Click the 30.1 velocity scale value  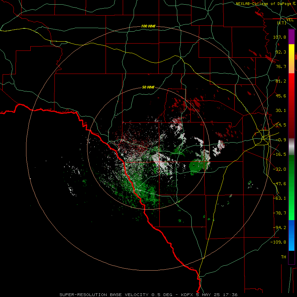pyautogui.click(x=281, y=111)
